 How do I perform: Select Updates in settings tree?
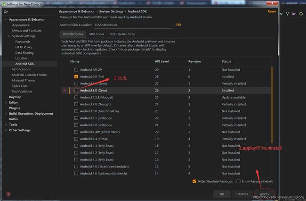[x=21, y=58]
